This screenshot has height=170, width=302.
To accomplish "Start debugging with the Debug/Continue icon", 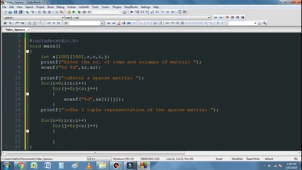I will click(x=132, y=12).
